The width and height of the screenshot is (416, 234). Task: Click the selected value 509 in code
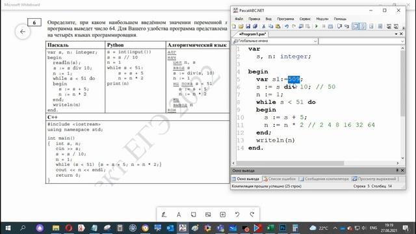294,79
